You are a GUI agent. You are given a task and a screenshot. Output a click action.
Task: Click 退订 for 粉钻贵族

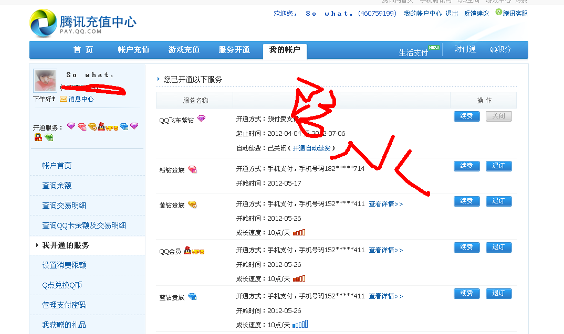(498, 166)
